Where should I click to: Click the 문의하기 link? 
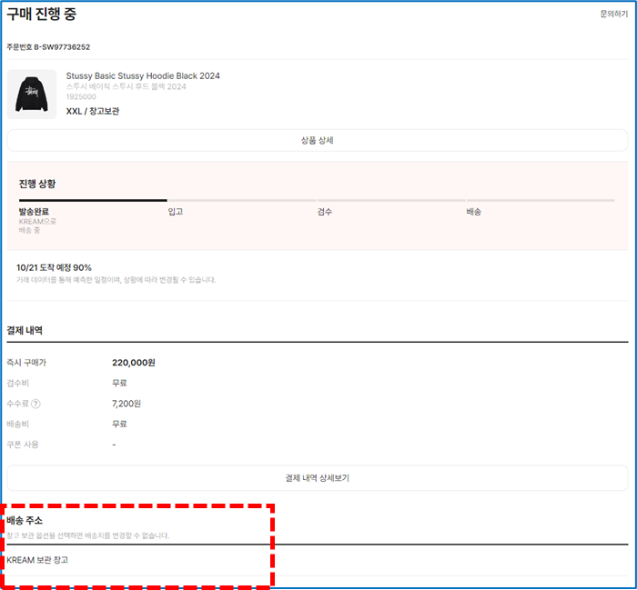pyautogui.click(x=614, y=14)
